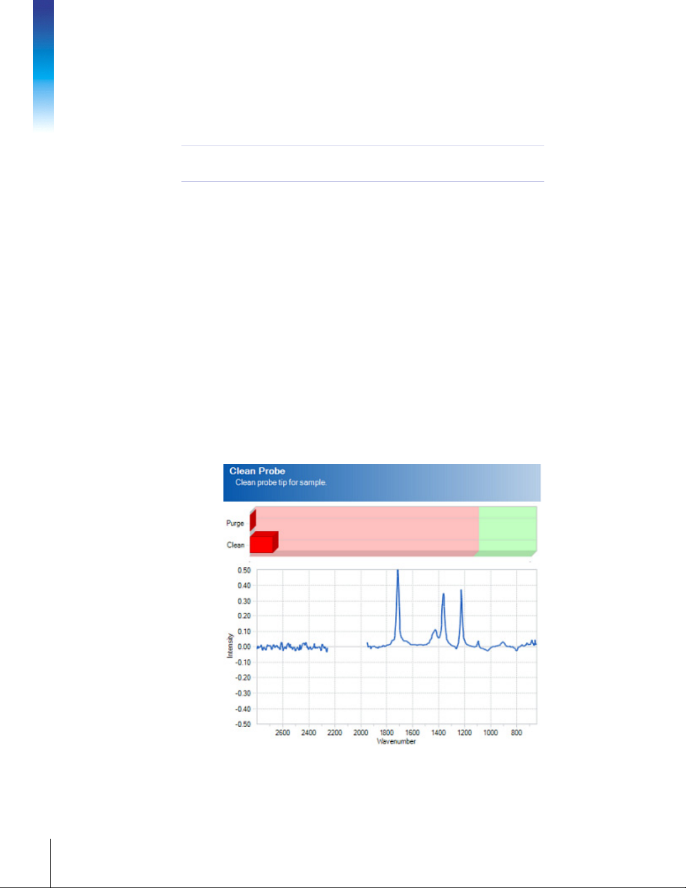Click the 1800 wavenumber tick label

[x=386, y=733]
